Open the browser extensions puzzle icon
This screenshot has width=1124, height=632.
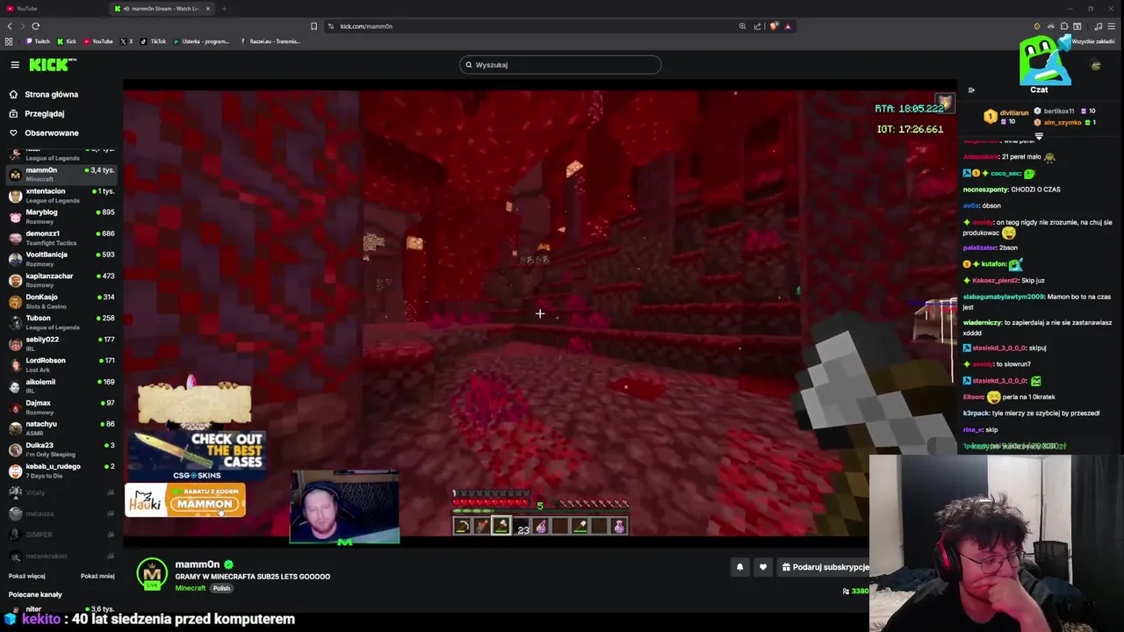click(x=1064, y=26)
